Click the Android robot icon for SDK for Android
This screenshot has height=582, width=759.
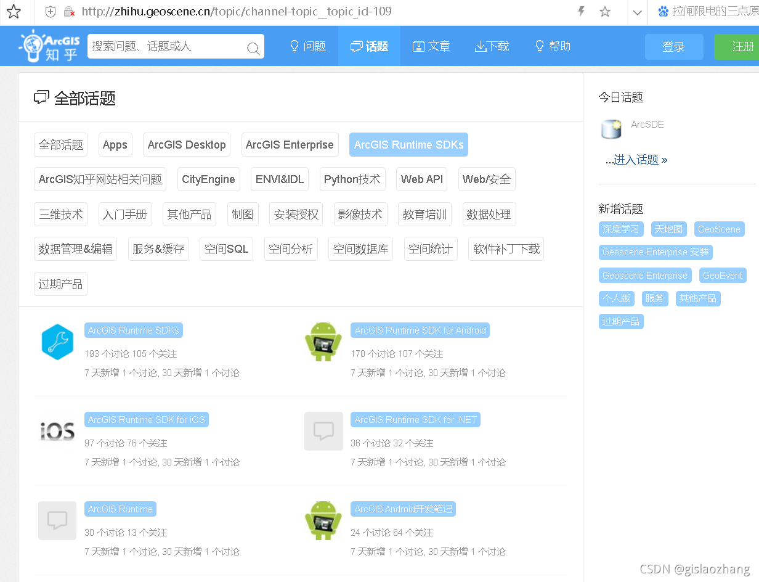click(323, 341)
